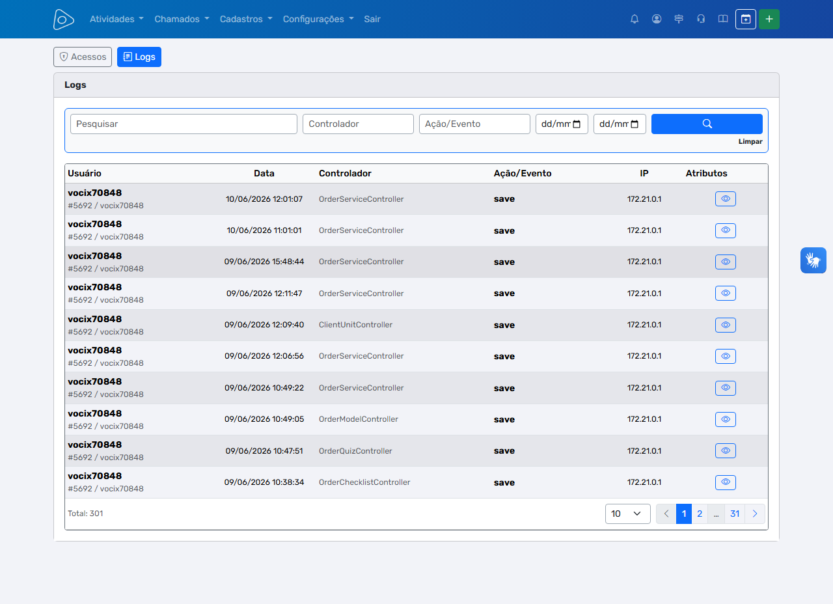Viewport: 833px width, 604px height.
Task: Click the Ação/Evento column header
Action: [523, 173]
